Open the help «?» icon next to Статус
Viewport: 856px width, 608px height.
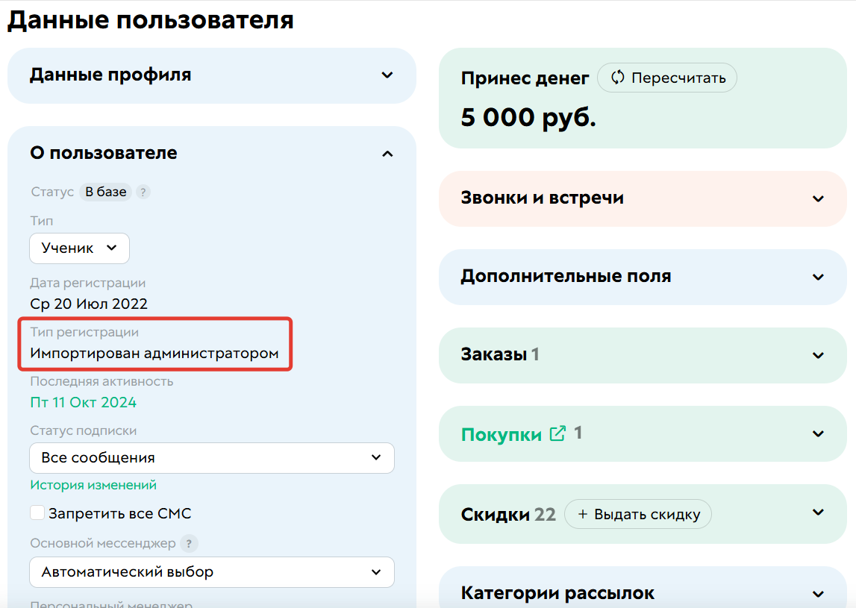coord(143,192)
